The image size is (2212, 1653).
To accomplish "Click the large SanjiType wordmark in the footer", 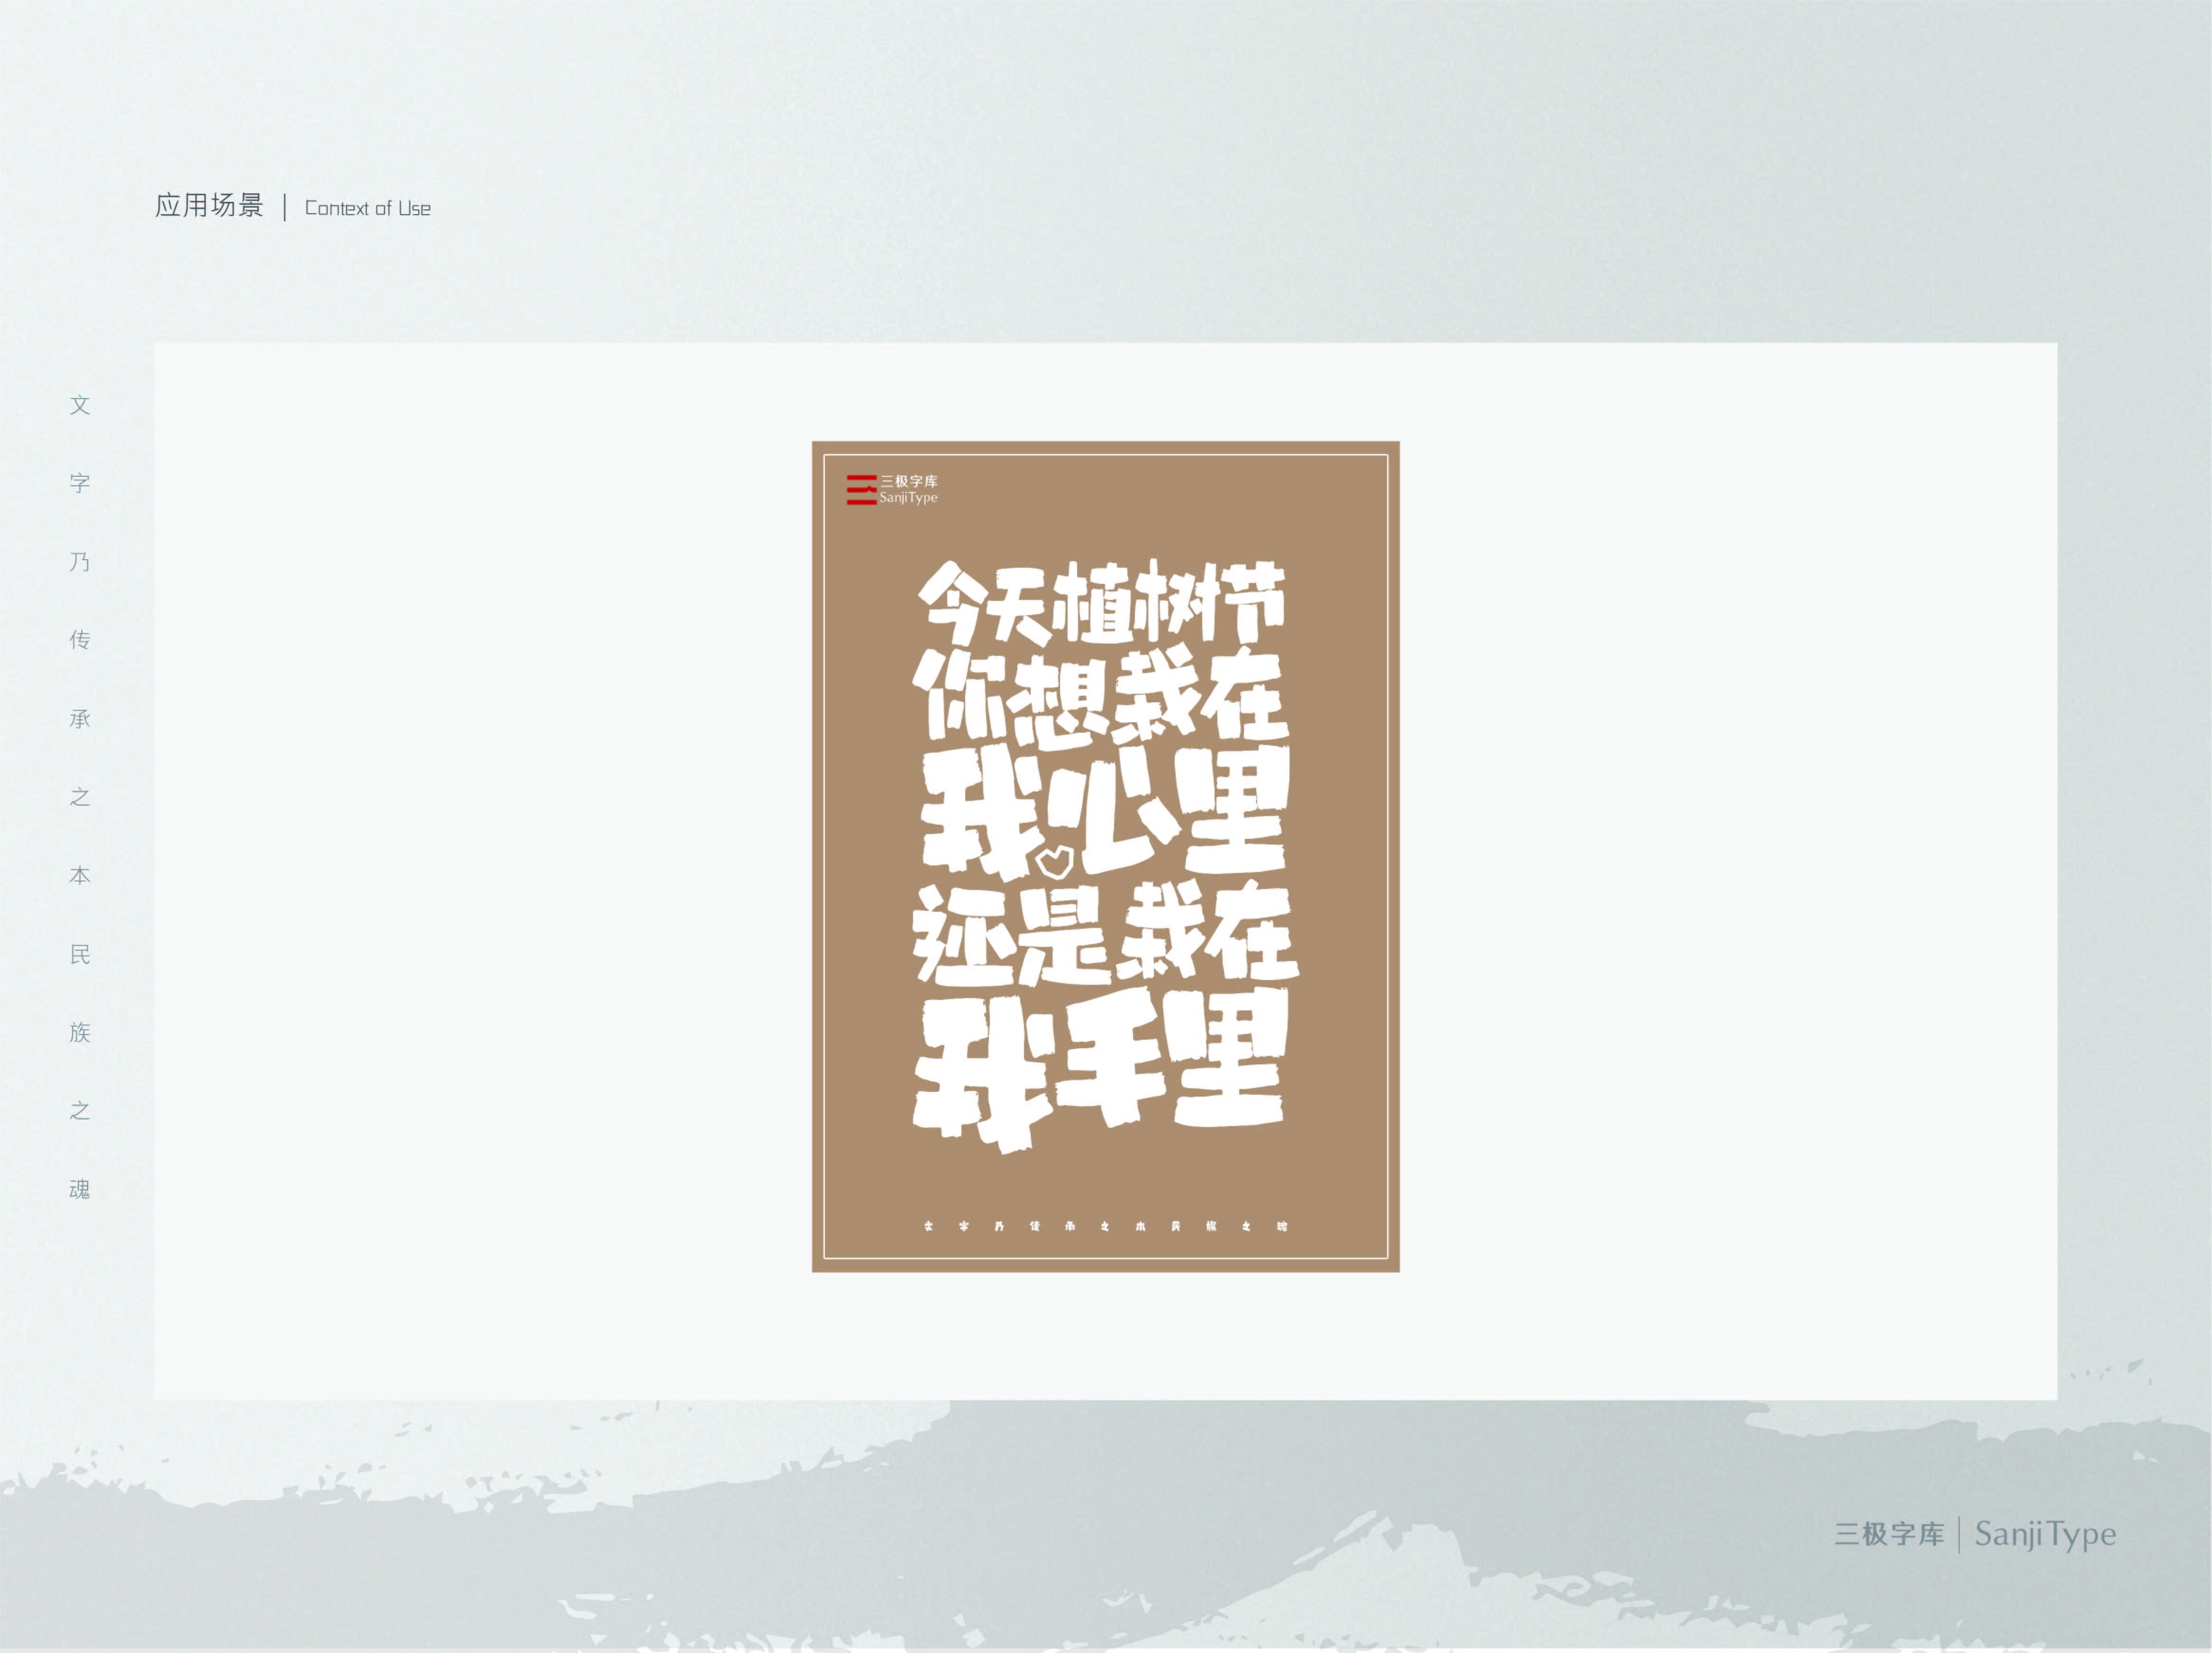I will coord(2045,1534).
